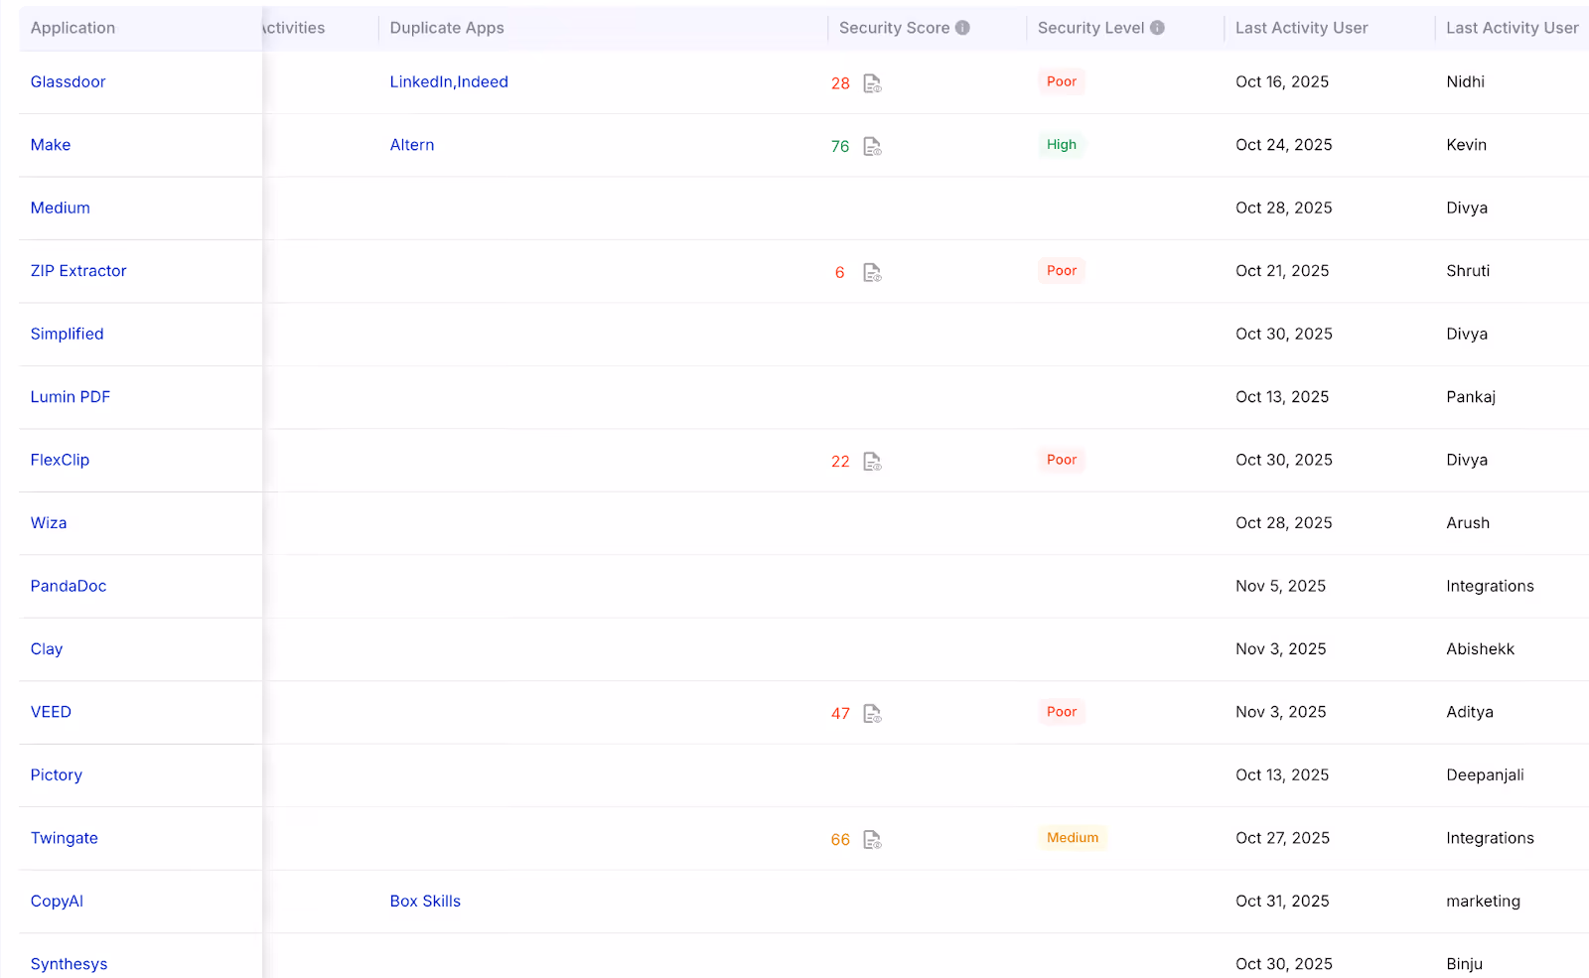Click the Poor badge in VEED row
Image resolution: width=1589 pixels, height=978 pixels.
click(x=1062, y=712)
